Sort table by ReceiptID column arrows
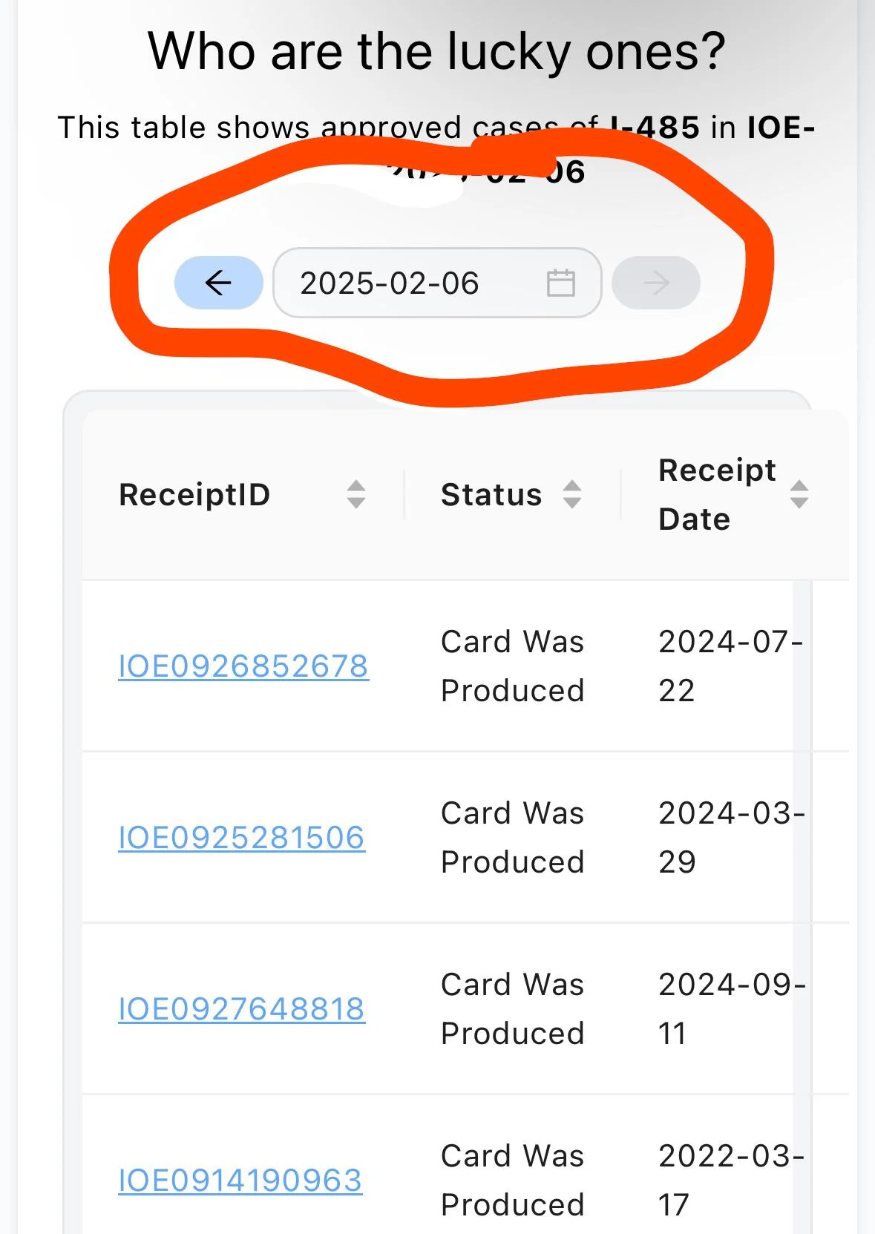The height and width of the screenshot is (1234, 875). (x=356, y=494)
